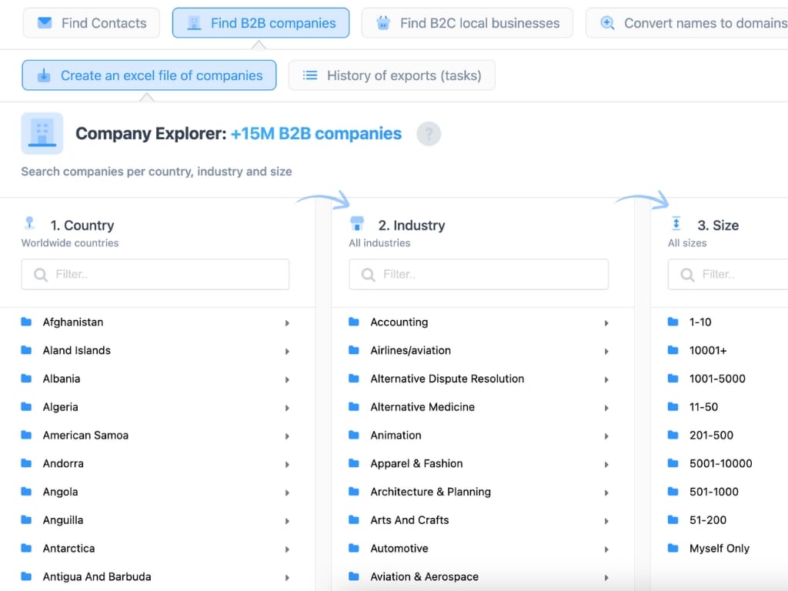The width and height of the screenshot is (788, 591).
Task: Expand the Angola row arrow
Action: (x=287, y=493)
